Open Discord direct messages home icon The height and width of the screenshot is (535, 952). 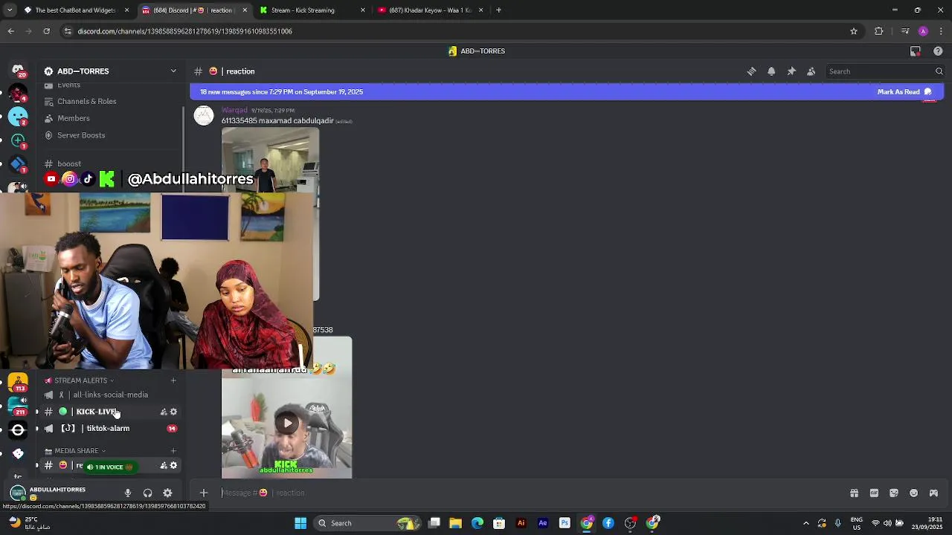[18, 71]
